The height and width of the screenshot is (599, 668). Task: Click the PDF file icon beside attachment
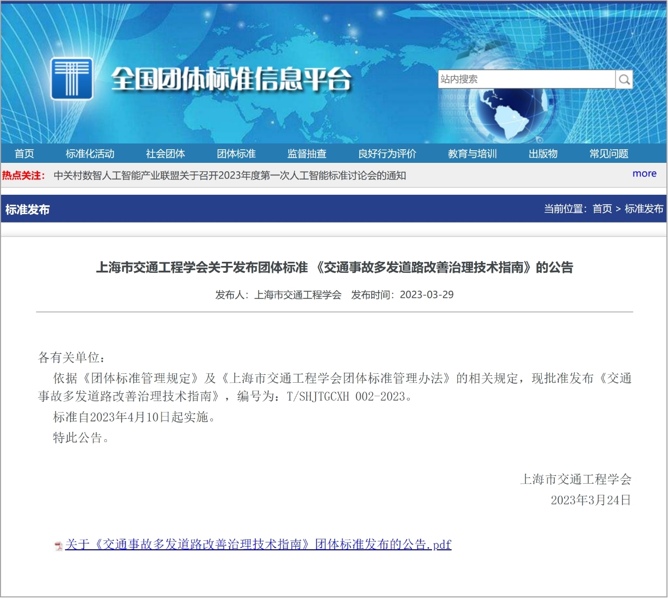tap(59, 546)
